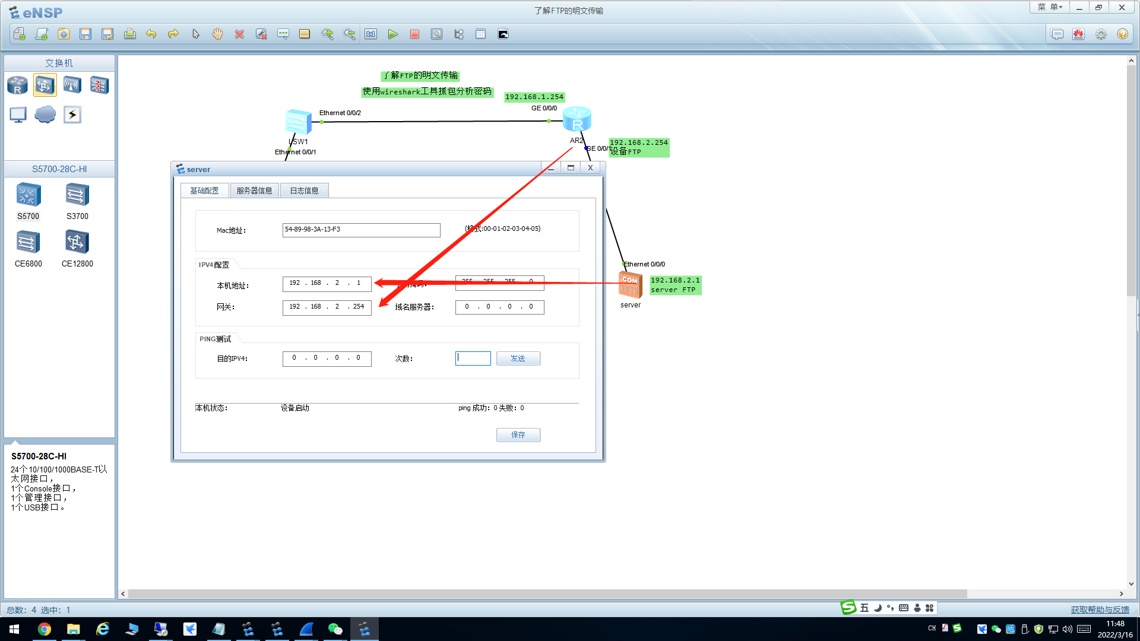Select the hand drag canvas tool

coord(217,34)
